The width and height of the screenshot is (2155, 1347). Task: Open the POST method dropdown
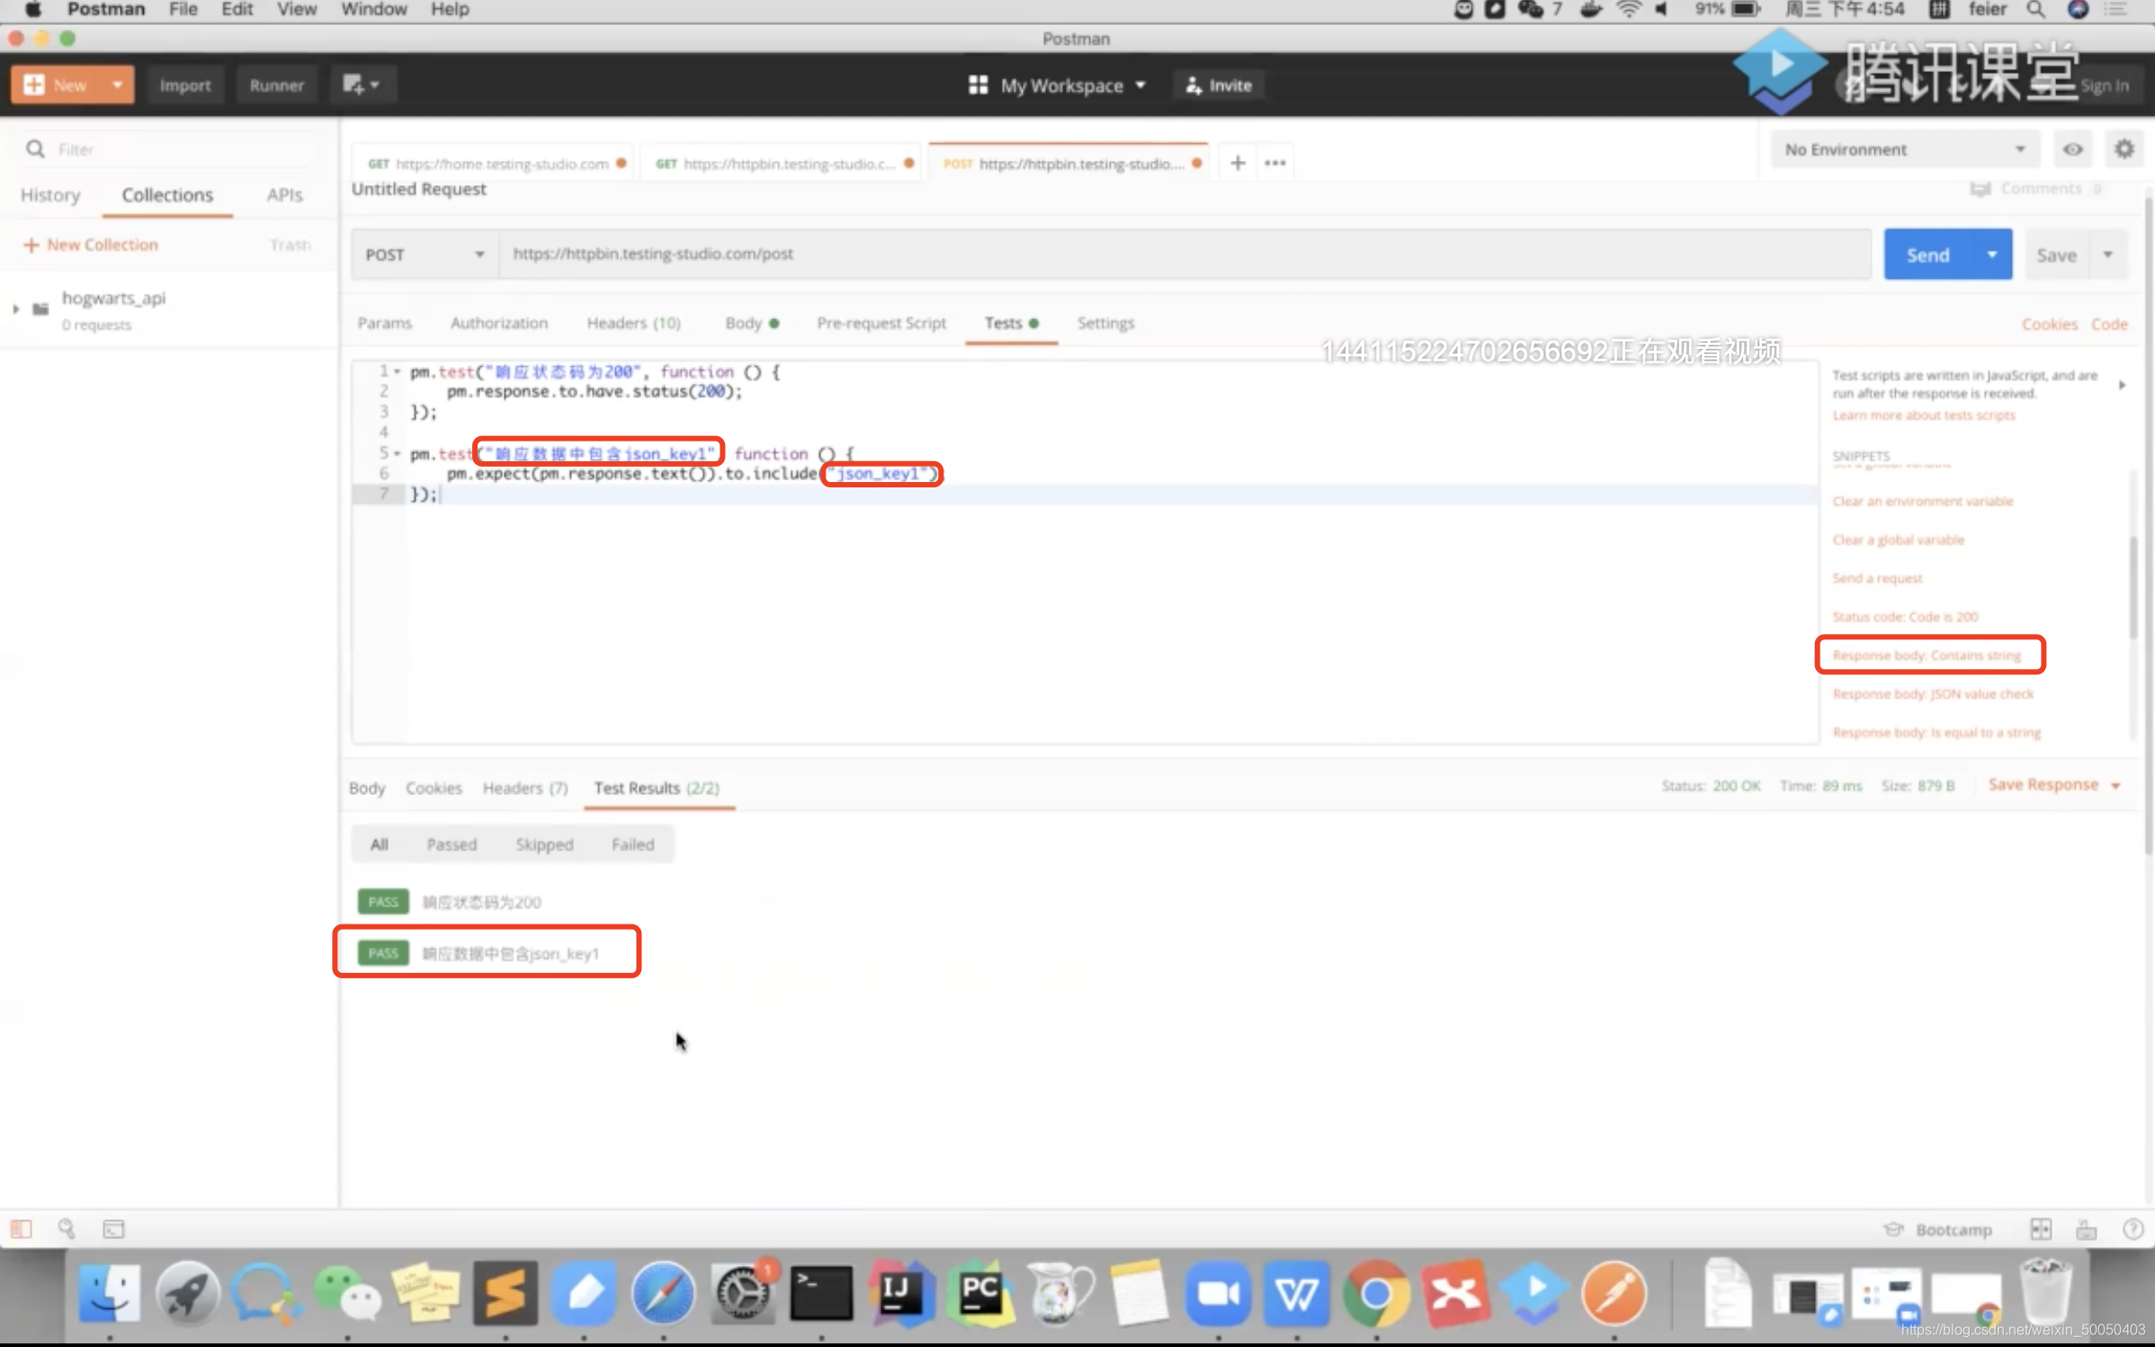(425, 254)
